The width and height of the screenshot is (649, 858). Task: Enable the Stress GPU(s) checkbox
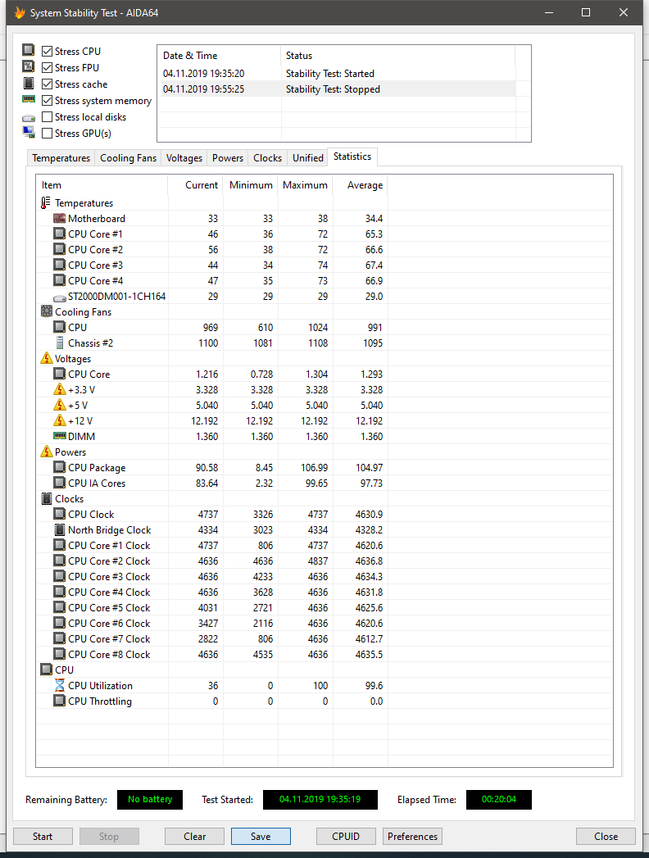47,133
